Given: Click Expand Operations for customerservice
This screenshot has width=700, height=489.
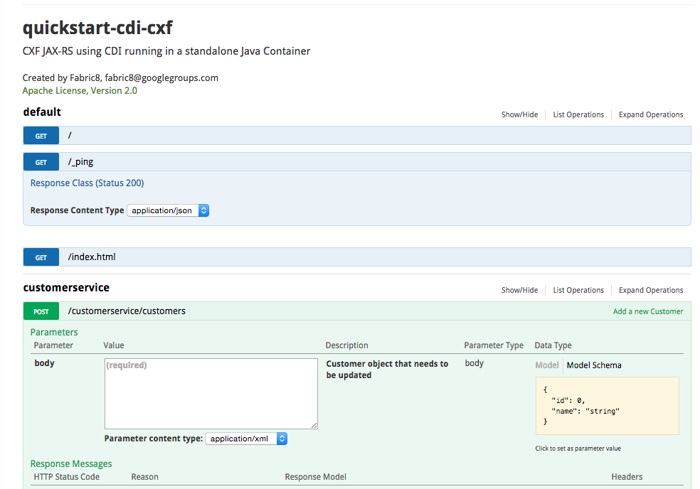Looking at the screenshot, I should (x=651, y=290).
